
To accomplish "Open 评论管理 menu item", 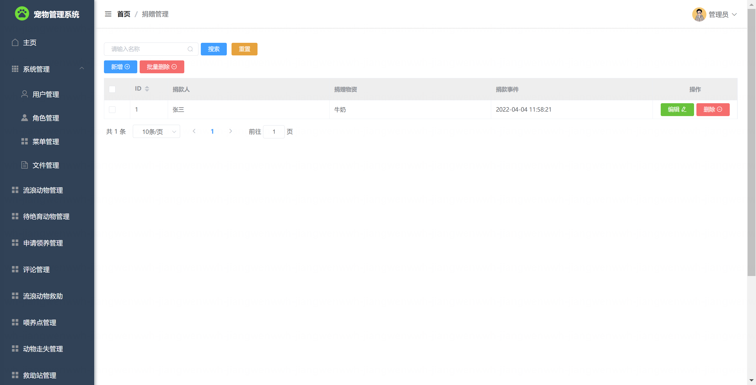I will (x=36, y=270).
